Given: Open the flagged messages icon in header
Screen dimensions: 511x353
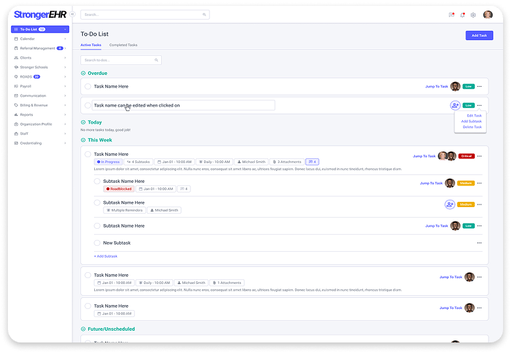Looking at the screenshot, I should click(451, 14).
